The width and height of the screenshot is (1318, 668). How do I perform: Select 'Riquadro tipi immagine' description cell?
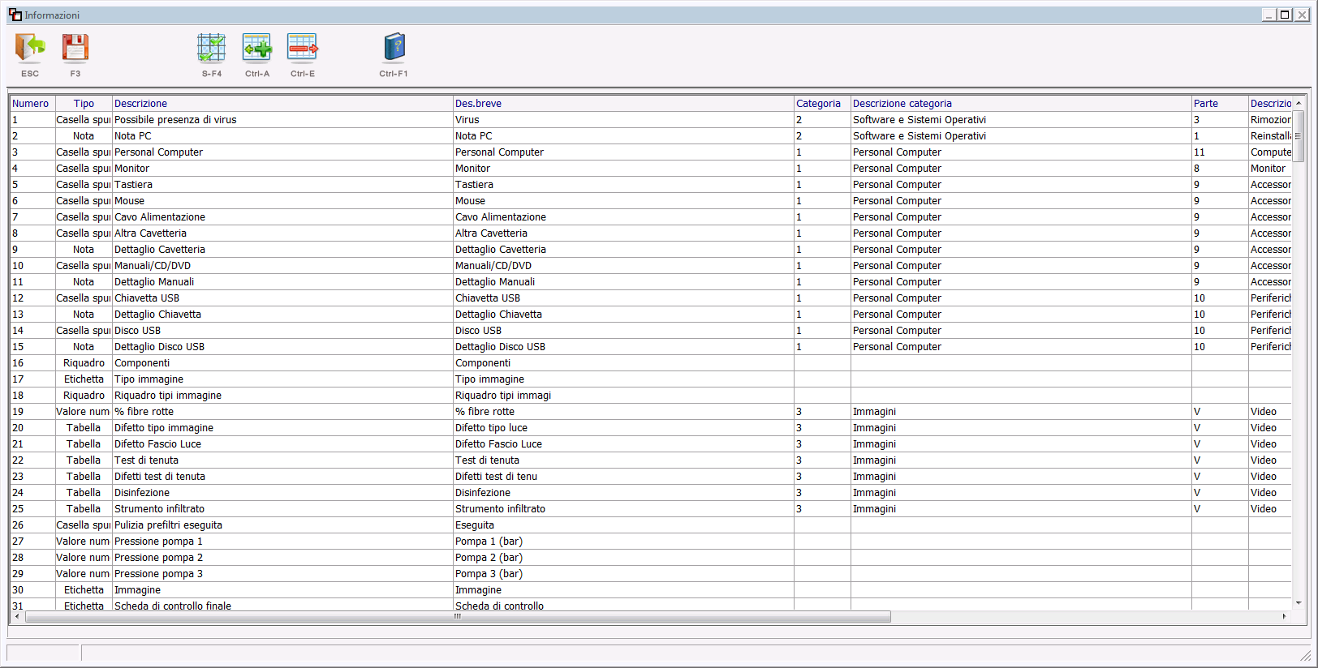coord(282,396)
